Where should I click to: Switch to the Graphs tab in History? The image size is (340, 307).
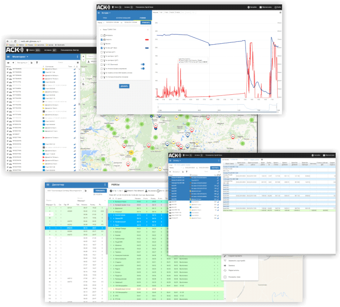point(142,18)
